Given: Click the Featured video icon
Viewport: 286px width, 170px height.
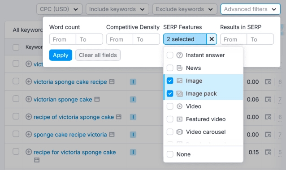Looking at the screenshot, I should point(179,119).
